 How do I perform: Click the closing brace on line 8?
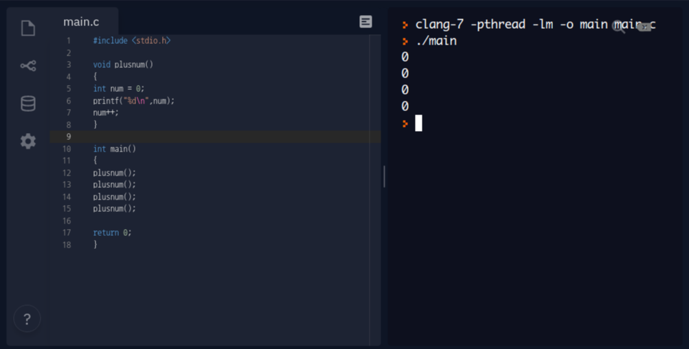pyautogui.click(x=95, y=125)
